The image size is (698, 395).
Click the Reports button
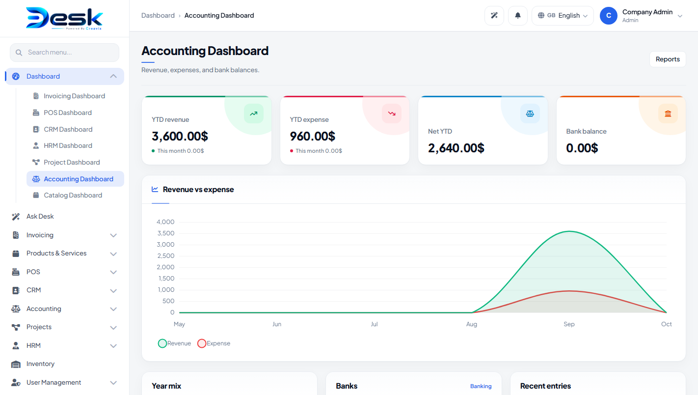coord(668,59)
